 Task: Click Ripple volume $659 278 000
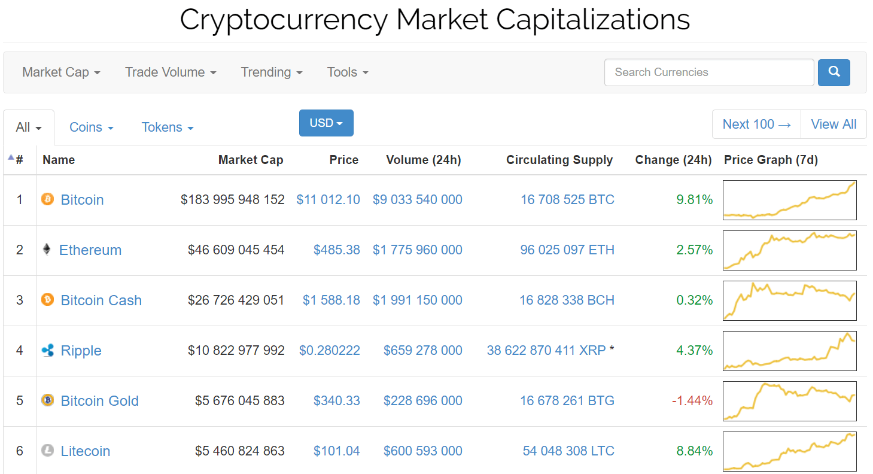pos(423,351)
